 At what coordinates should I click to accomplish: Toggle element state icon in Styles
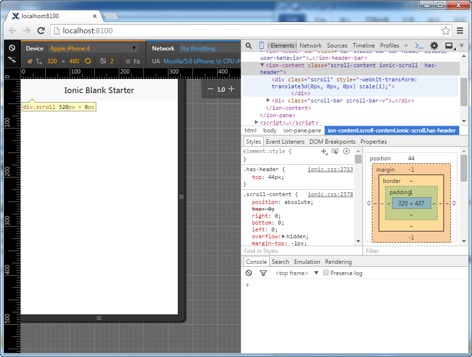335,151
